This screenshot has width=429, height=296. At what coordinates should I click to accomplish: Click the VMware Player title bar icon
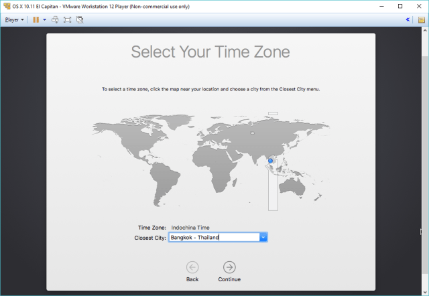coord(7,6)
